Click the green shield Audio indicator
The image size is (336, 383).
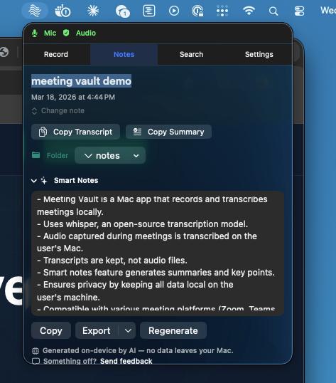[x=80, y=33]
